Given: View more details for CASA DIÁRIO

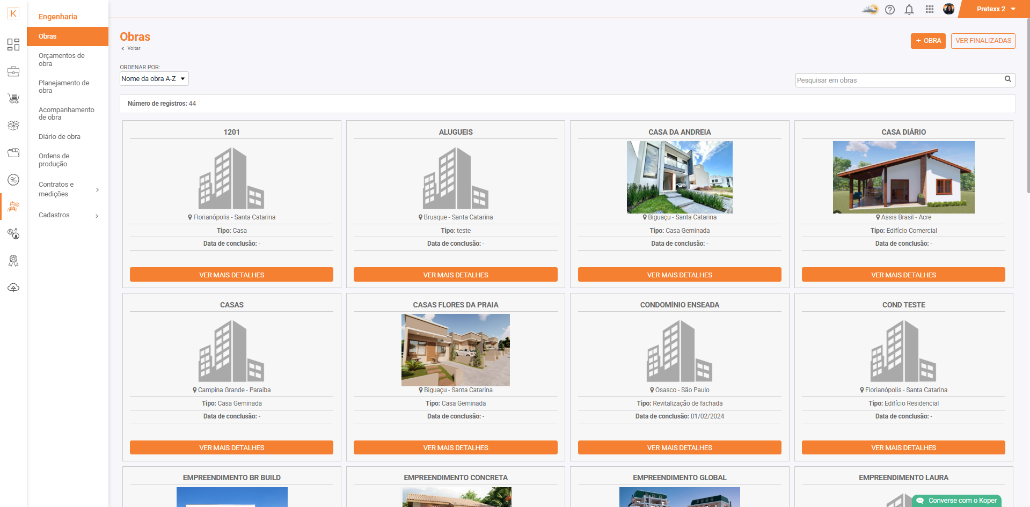Looking at the screenshot, I should [x=903, y=275].
